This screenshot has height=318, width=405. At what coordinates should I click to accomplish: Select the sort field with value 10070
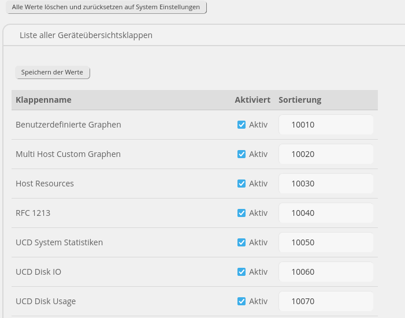coord(326,301)
